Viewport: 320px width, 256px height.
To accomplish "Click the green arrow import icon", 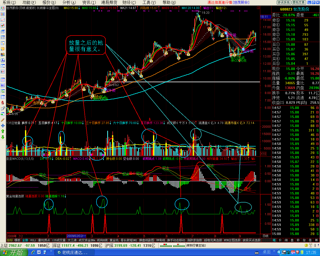I will pos(3,114).
